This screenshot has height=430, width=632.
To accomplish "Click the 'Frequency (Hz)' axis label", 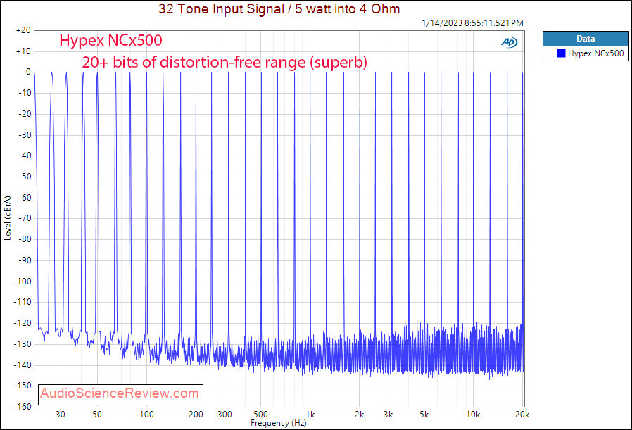I will [278, 423].
